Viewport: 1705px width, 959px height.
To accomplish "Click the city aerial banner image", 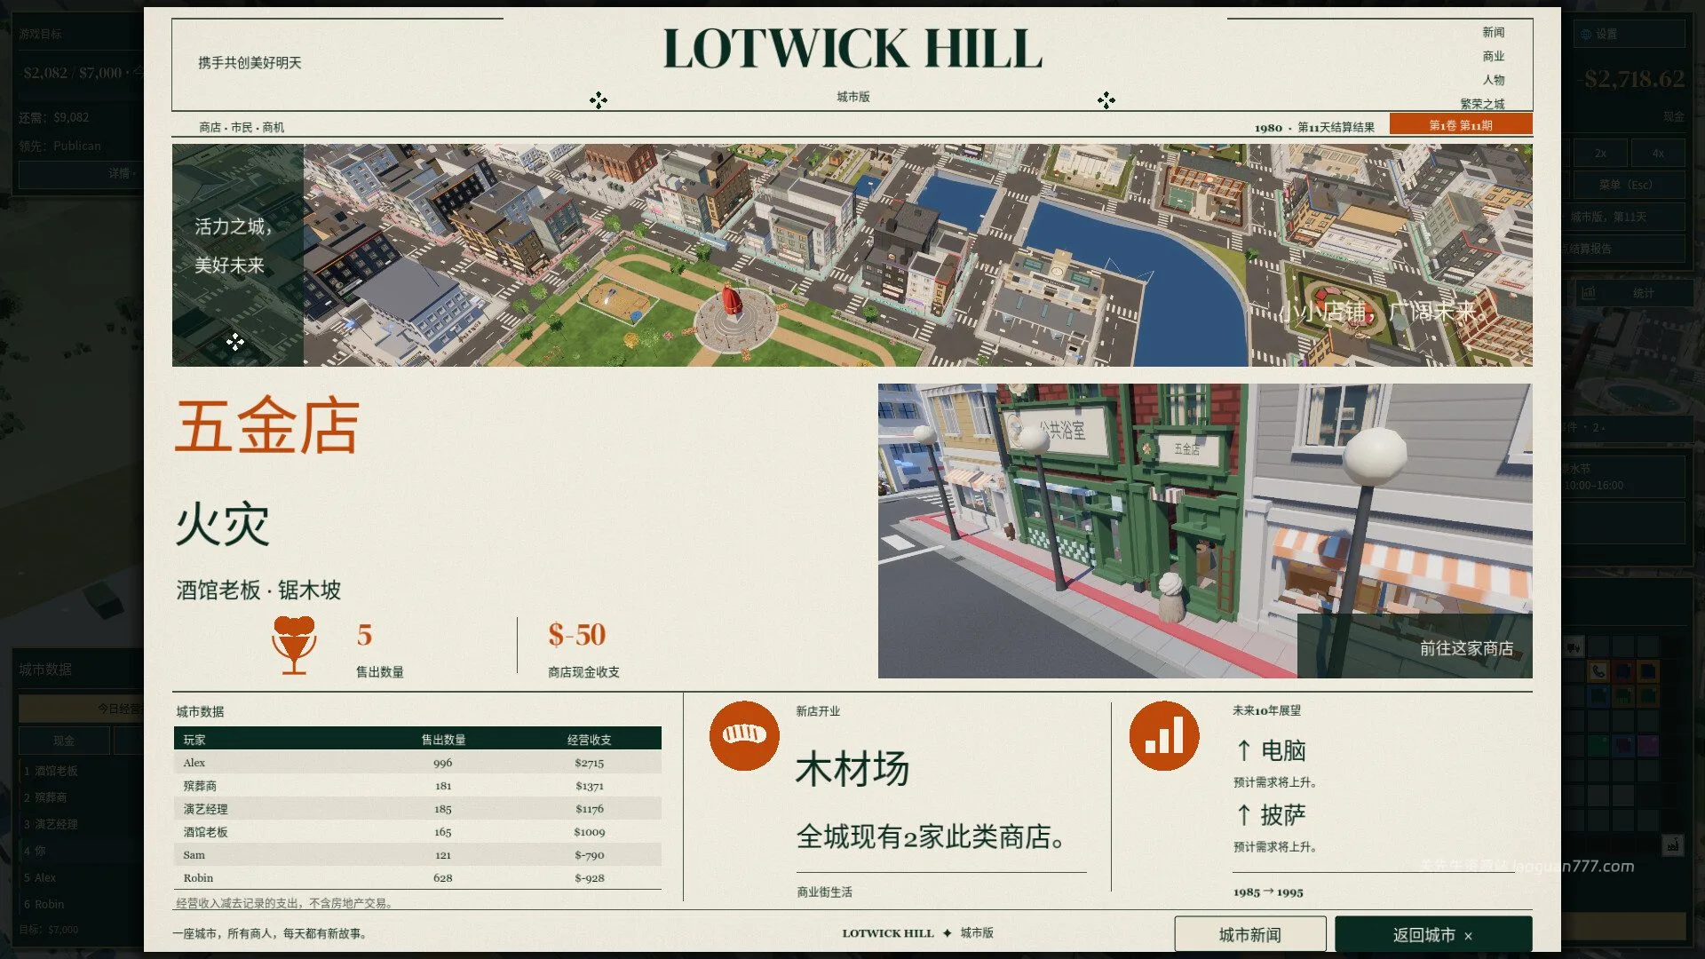I will tap(852, 255).
